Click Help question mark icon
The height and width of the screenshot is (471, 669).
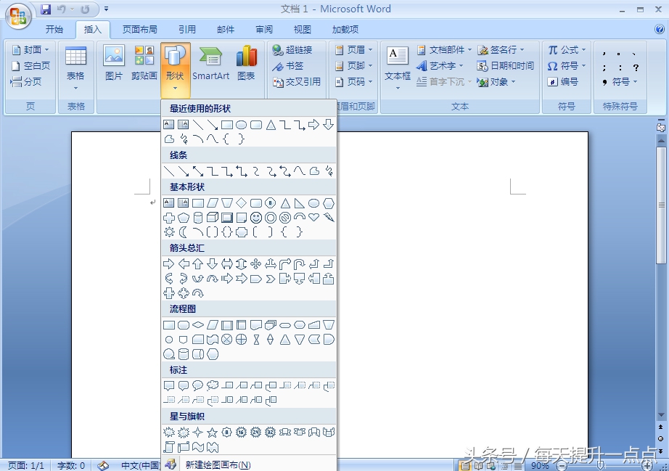[x=659, y=29]
